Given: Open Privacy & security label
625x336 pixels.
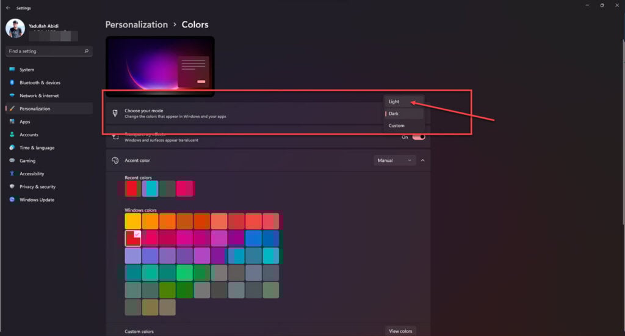Looking at the screenshot, I should coord(37,187).
